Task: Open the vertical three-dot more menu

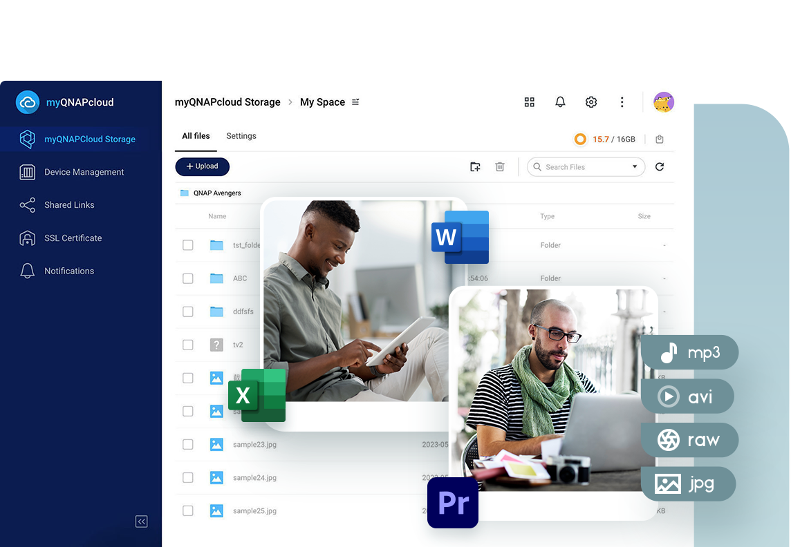Action: pos(622,102)
